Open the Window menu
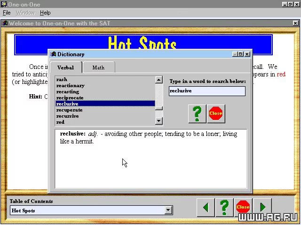 [25, 13]
